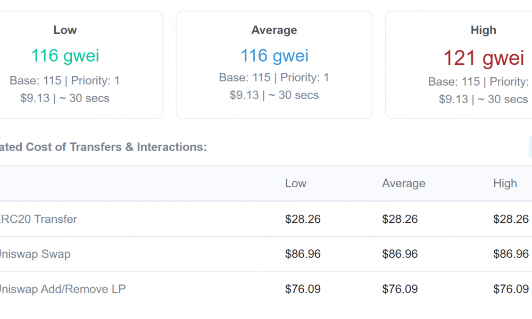Select the Low gas card title
Viewport: 532px width, 319px height.
tap(65, 30)
